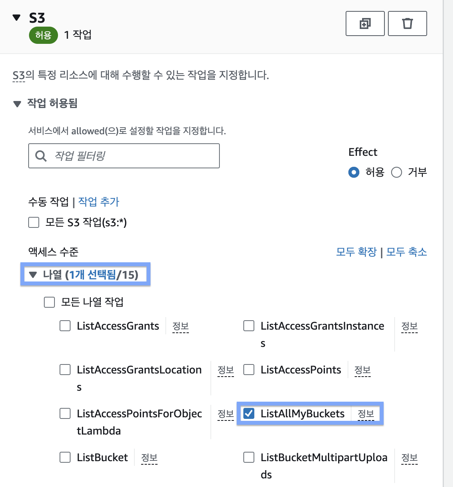Check the 모든 S3 작업(s3:*) checkbox
The width and height of the screenshot is (453, 487).
pyautogui.click(x=34, y=222)
